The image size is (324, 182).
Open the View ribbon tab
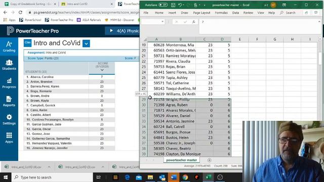(261, 13)
